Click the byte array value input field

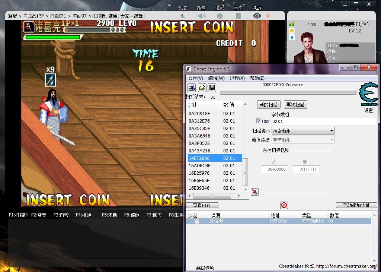[x=323, y=121]
